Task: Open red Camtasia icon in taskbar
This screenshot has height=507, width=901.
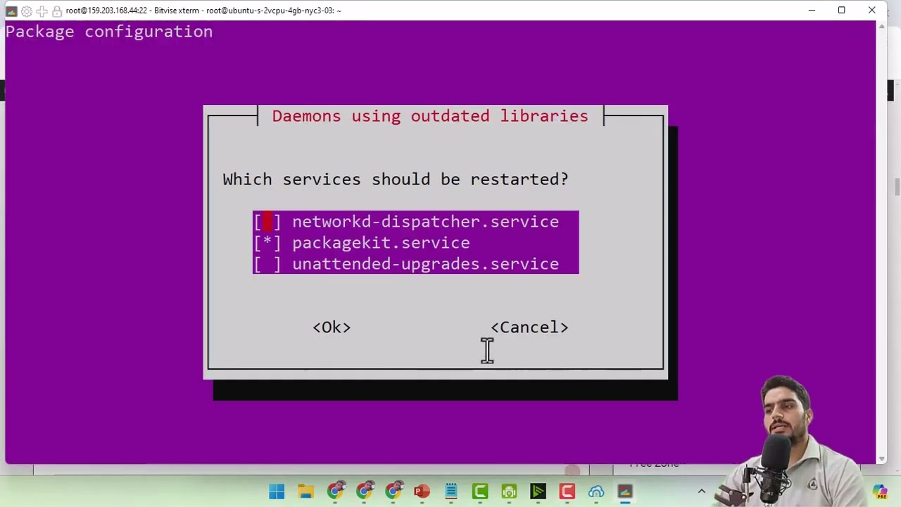Action: (x=567, y=492)
